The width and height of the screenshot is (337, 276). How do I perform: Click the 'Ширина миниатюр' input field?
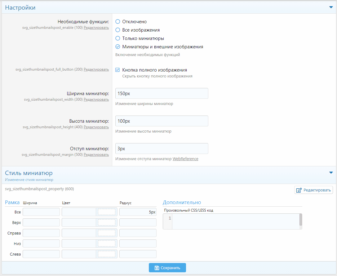(x=162, y=94)
